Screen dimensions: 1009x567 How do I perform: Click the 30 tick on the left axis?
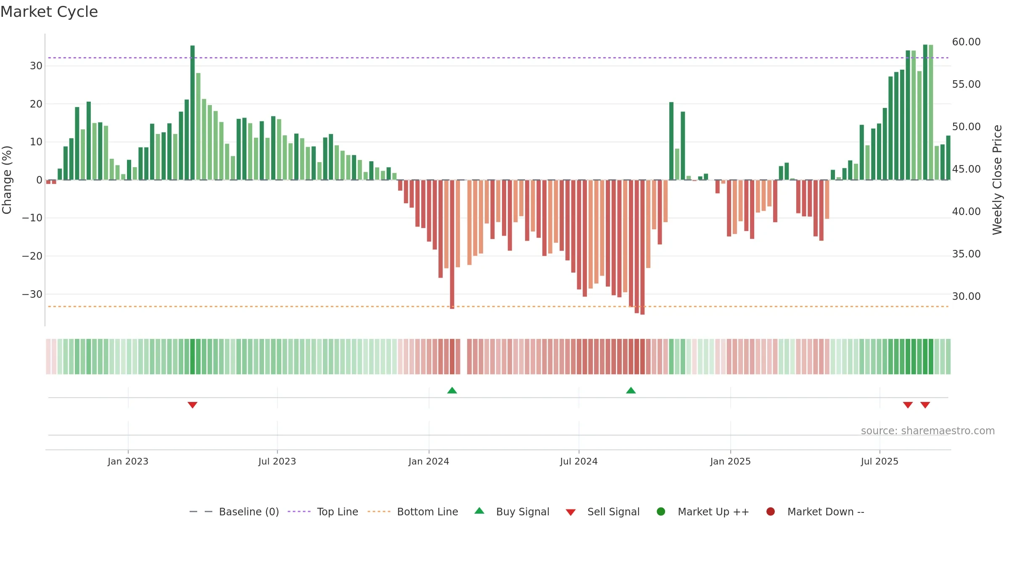coord(36,66)
